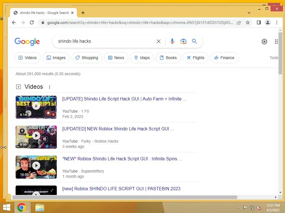The image size is (285, 213).
Task: Open a new browser tab
Action: (83, 13)
